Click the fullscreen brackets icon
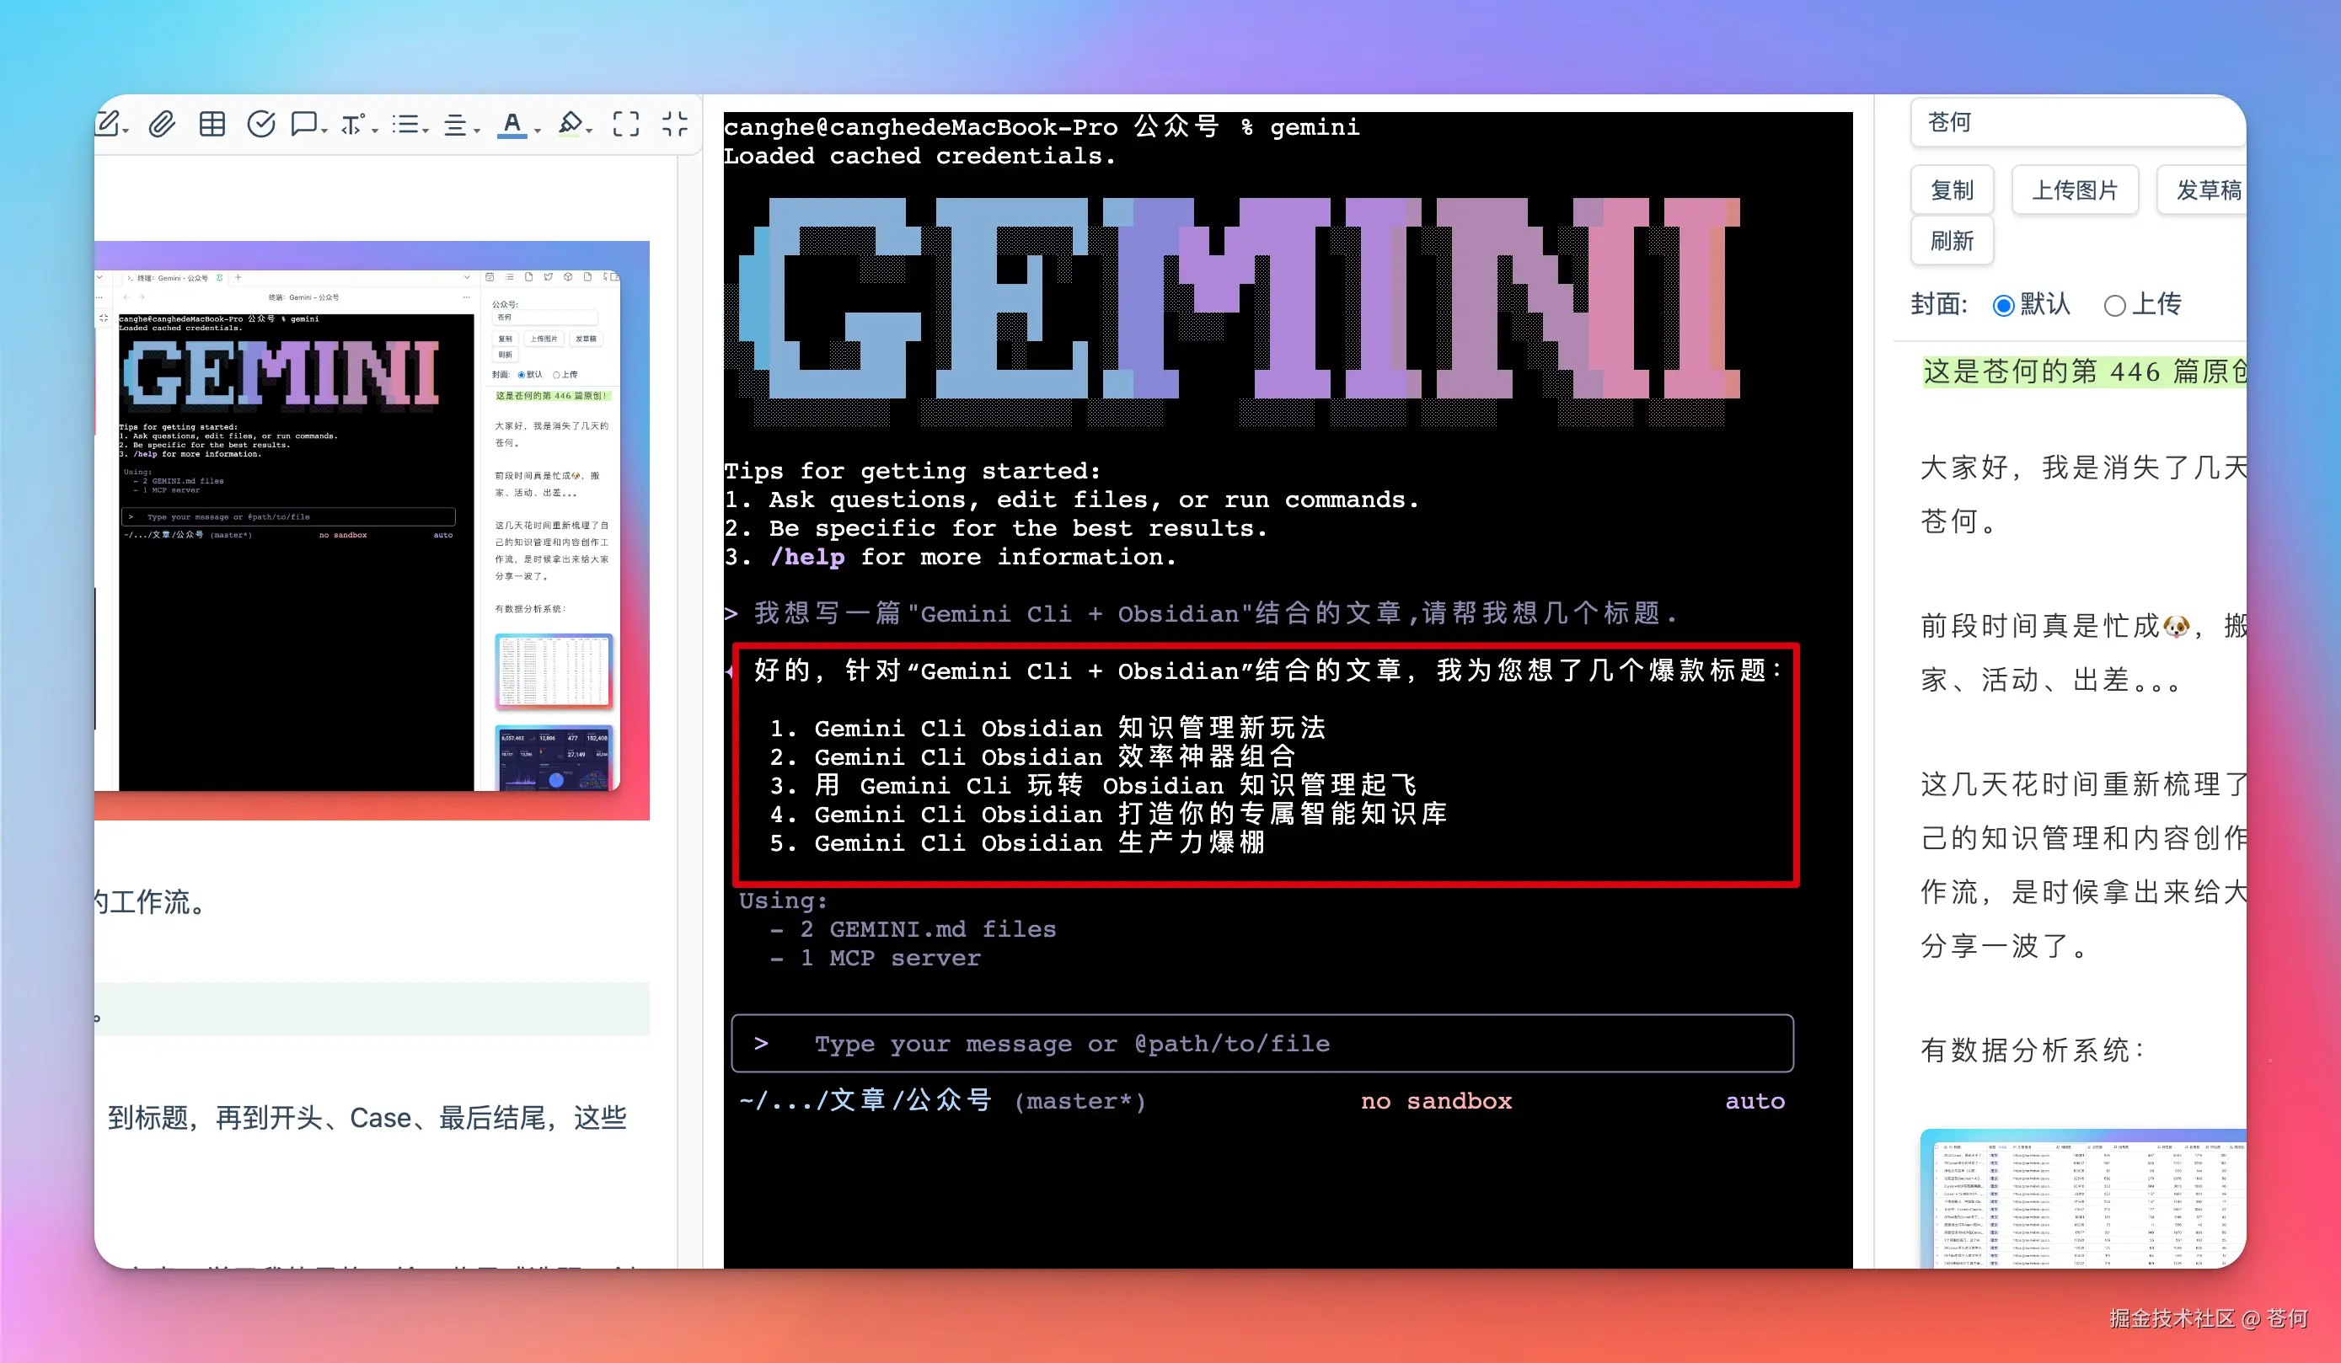Viewport: 2341px width, 1363px height. [x=627, y=124]
